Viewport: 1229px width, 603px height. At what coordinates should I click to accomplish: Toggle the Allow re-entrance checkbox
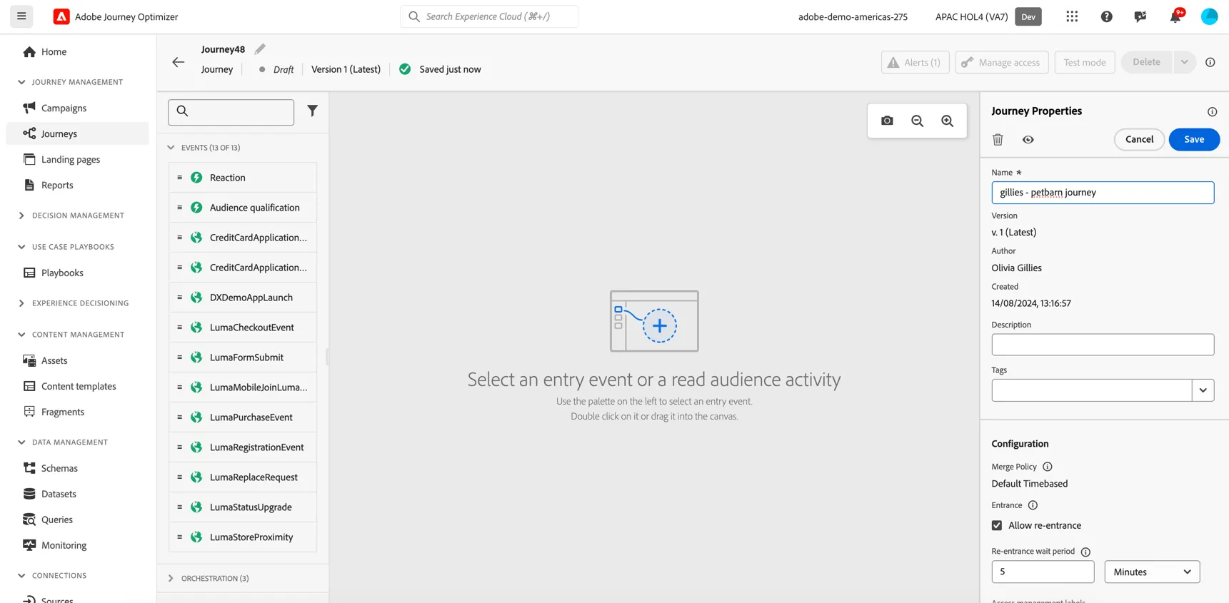pyautogui.click(x=997, y=525)
